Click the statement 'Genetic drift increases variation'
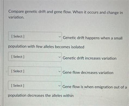Image resolution: width=129 pixels, height=106 pixels. (x=90, y=58)
